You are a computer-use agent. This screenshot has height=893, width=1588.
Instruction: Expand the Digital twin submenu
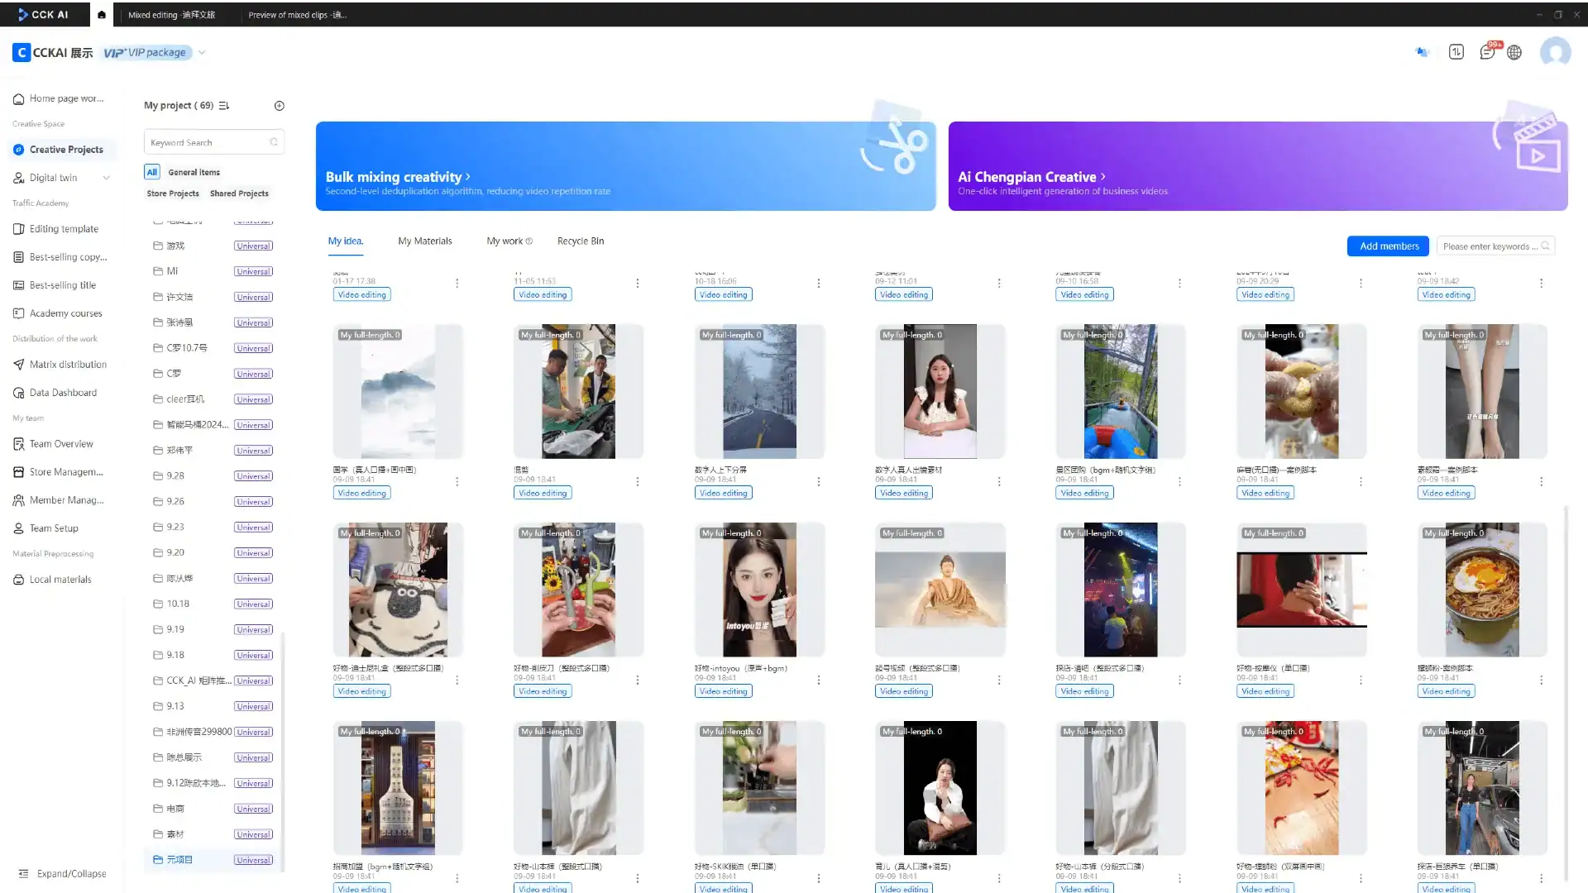[106, 178]
